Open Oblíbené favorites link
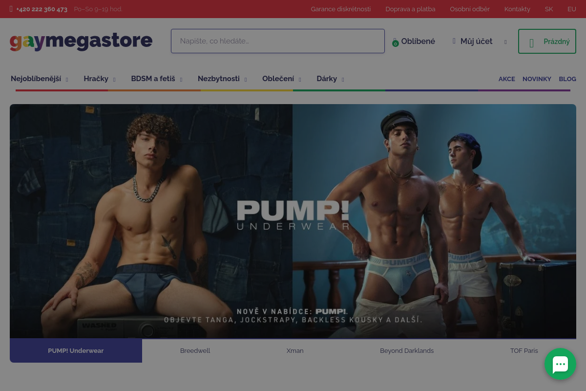The width and height of the screenshot is (586, 391). (x=418, y=41)
